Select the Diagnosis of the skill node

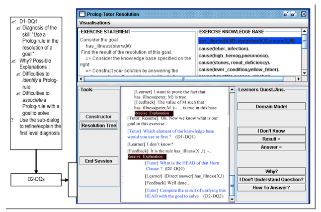pos(40,41)
